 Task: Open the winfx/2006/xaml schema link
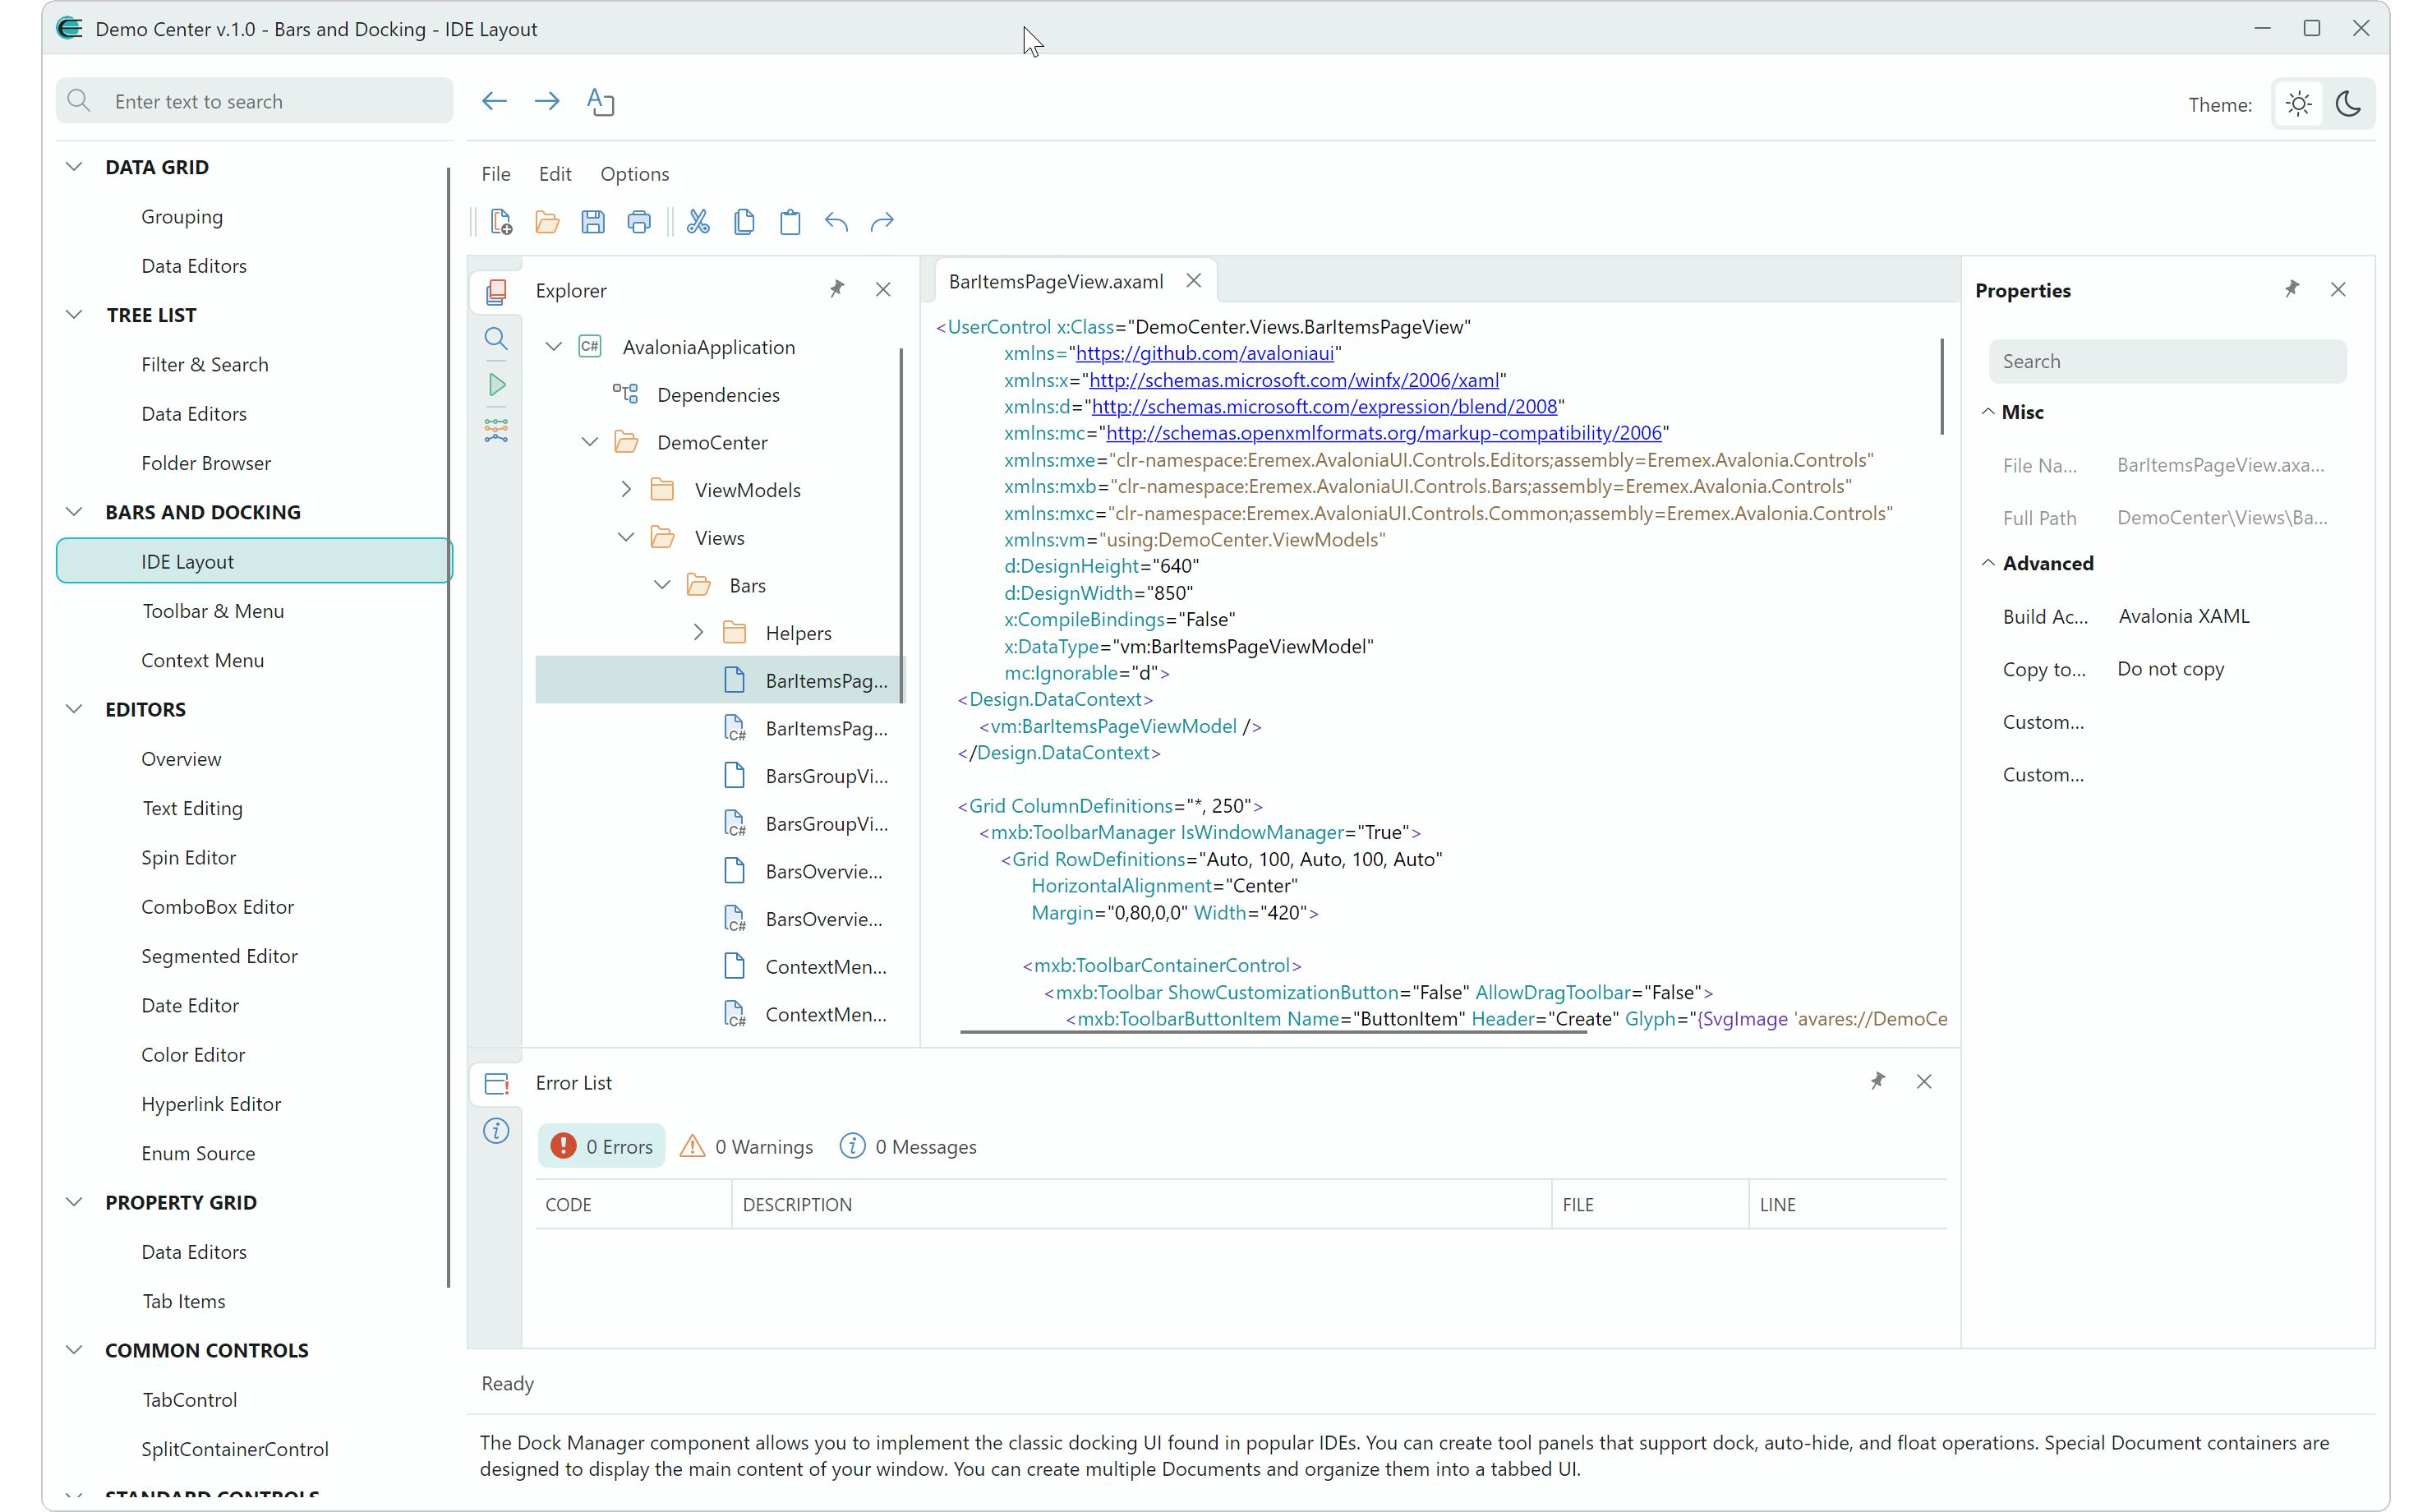point(1293,380)
